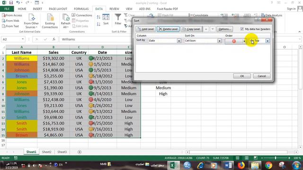Screen dimensions: 303x170
Task: Click the Sort ribbon button
Action: 106,19
